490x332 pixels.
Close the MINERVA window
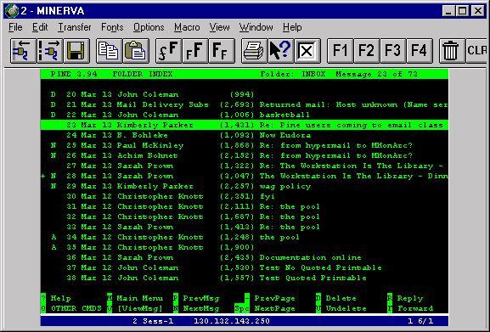coord(478,11)
